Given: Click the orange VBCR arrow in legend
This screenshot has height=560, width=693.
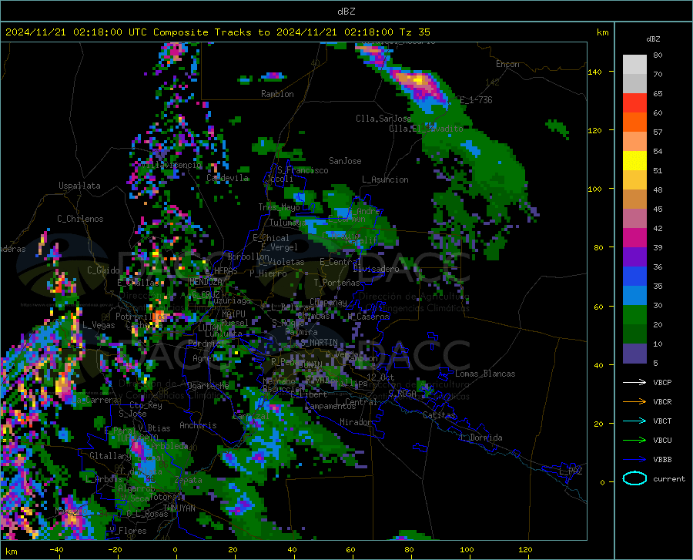Looking at the screenshot, I should click(634, 402).
